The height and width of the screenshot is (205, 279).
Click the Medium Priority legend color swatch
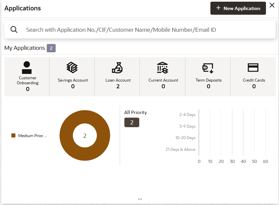[13, 135]
